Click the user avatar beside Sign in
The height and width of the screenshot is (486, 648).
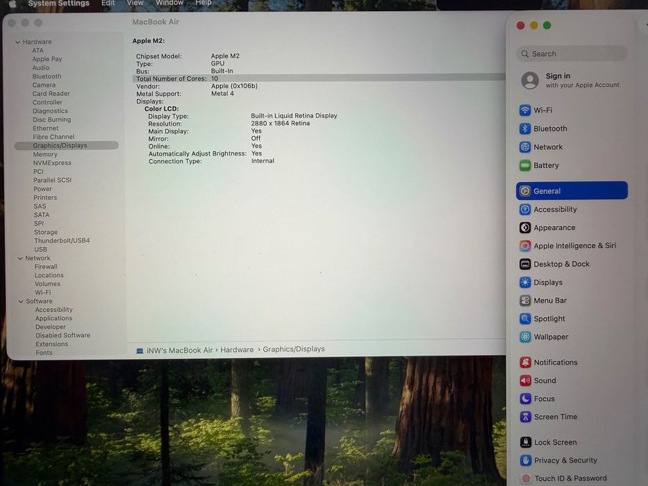pyautogui.click(x=530, y=80)
